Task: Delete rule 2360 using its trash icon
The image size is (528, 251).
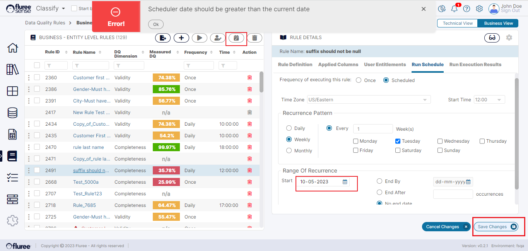Action: (249, 78)
